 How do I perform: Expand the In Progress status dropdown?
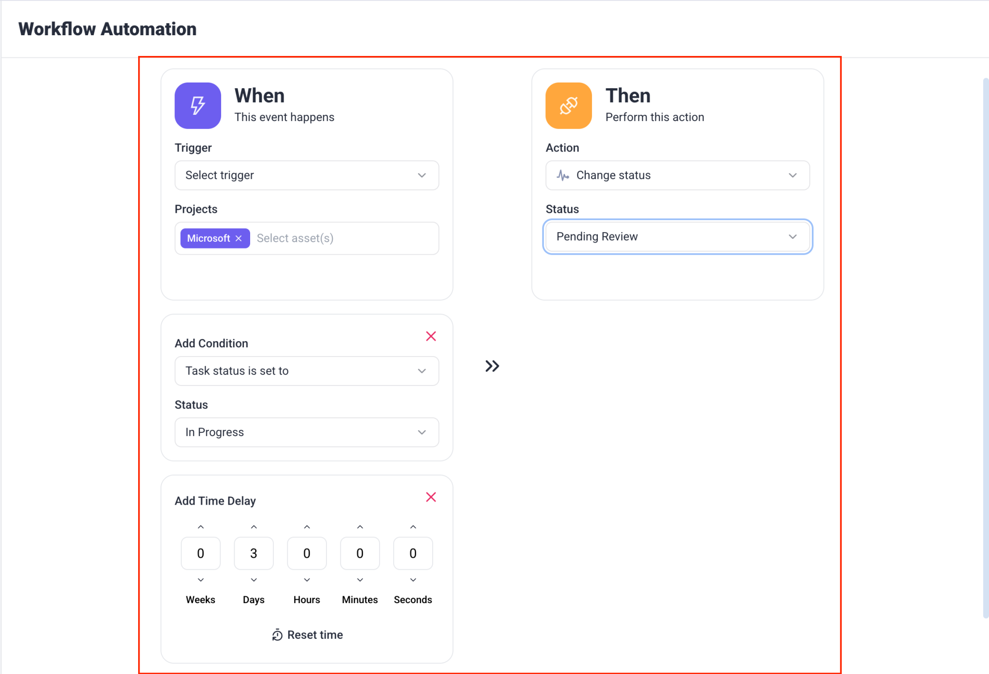click(307, 432)
